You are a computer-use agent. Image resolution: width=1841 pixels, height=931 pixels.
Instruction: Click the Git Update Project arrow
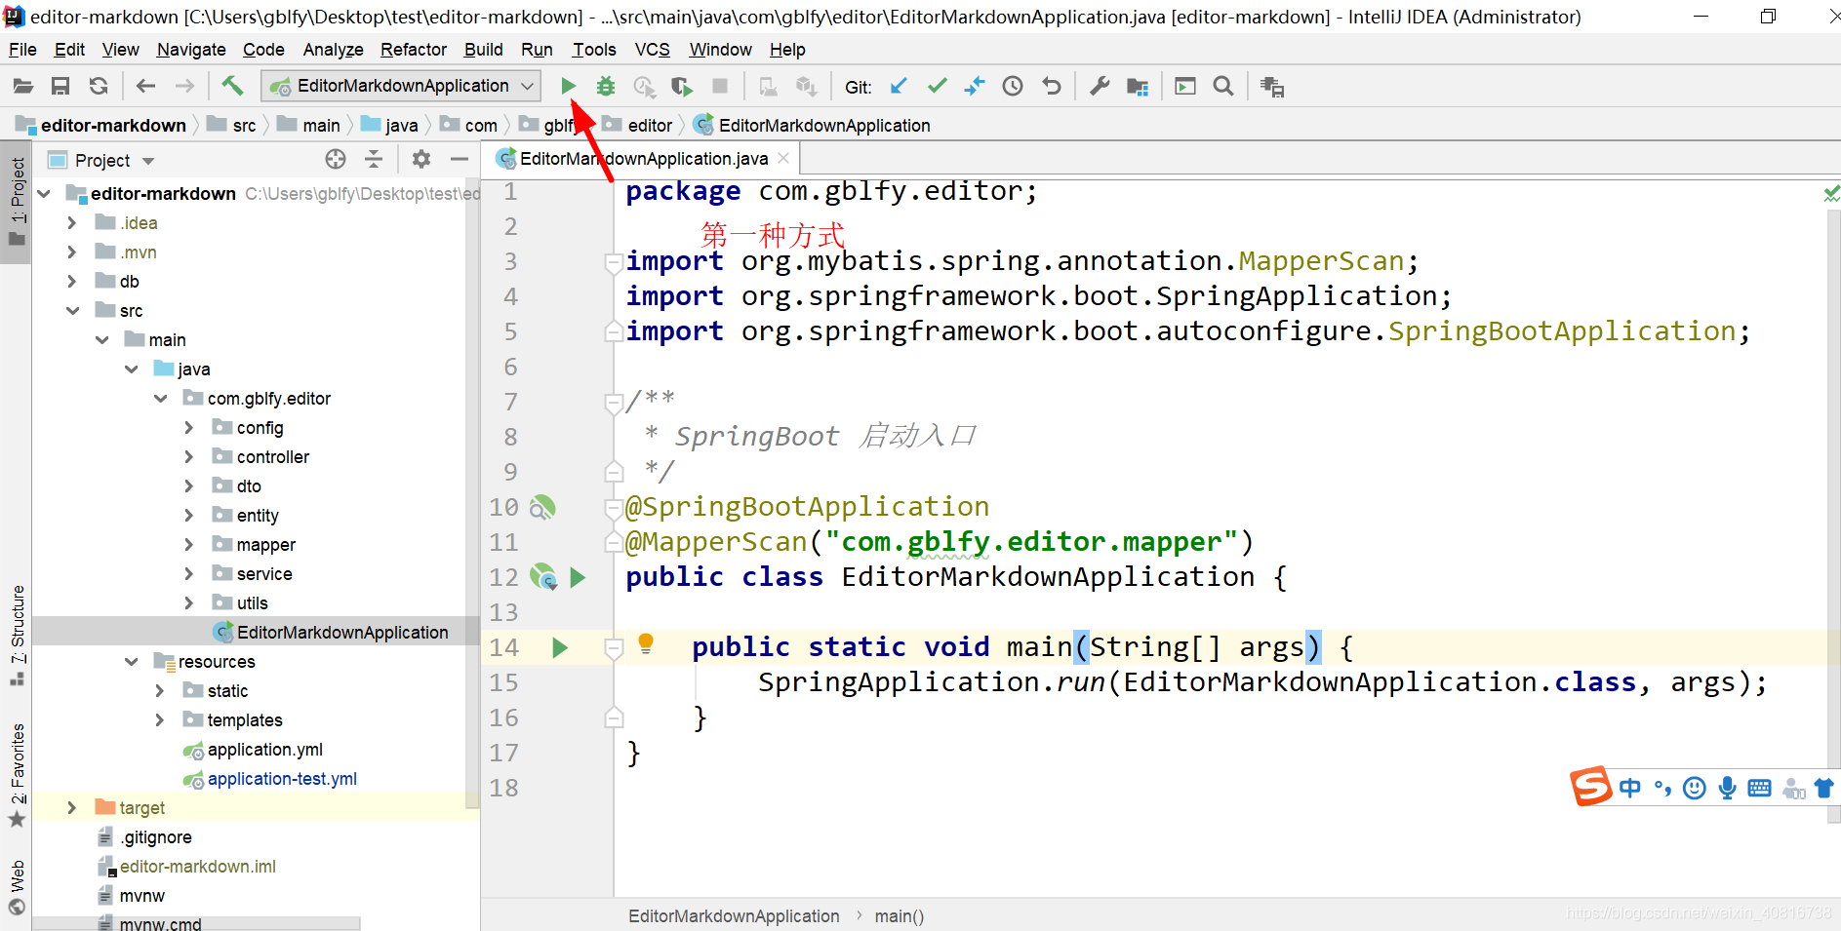click(899, 87)
